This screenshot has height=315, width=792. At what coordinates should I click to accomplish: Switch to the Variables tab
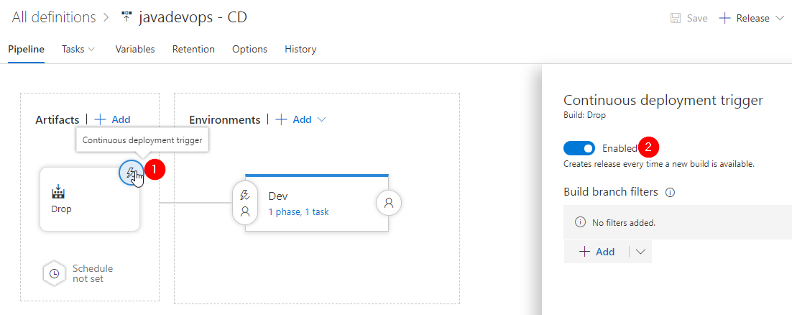click(135, 49)
